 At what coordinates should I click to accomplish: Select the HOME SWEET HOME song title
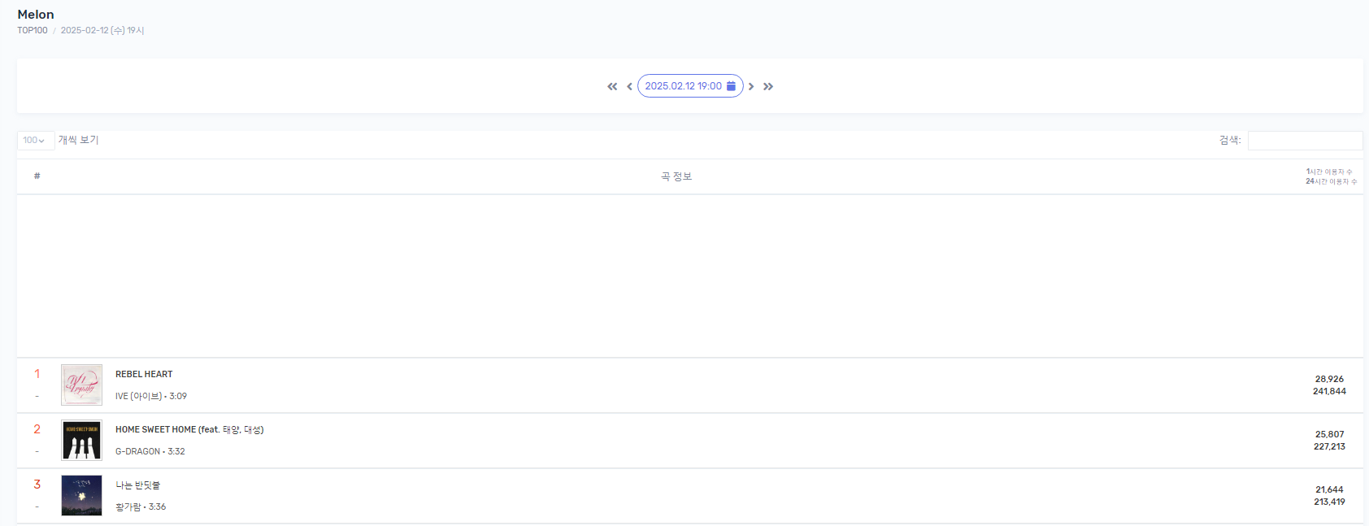pos(189,430)
